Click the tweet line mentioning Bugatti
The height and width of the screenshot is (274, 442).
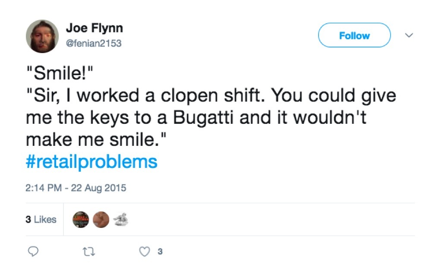[196, 118]
